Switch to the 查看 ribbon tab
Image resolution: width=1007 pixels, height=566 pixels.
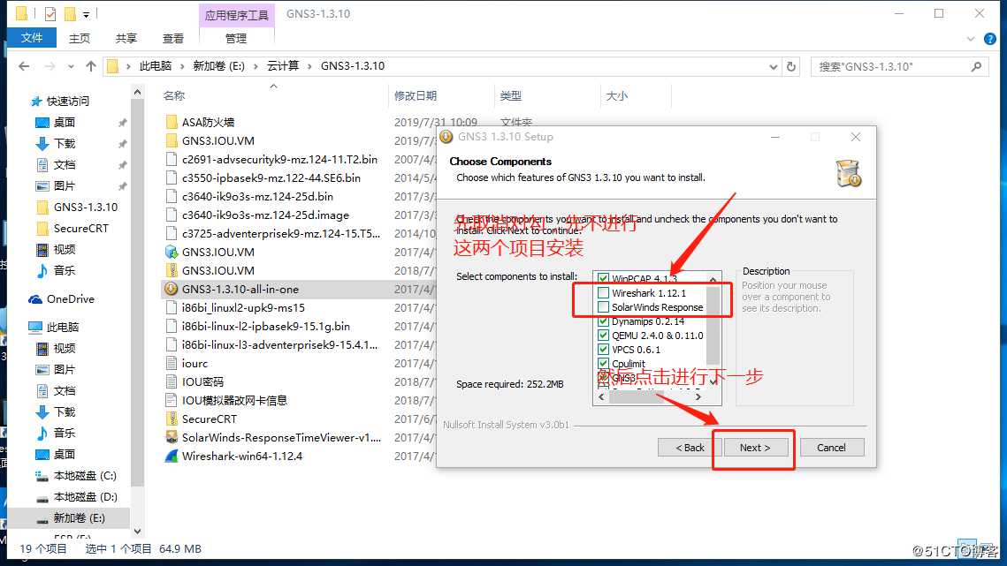[x=172, y=39]
